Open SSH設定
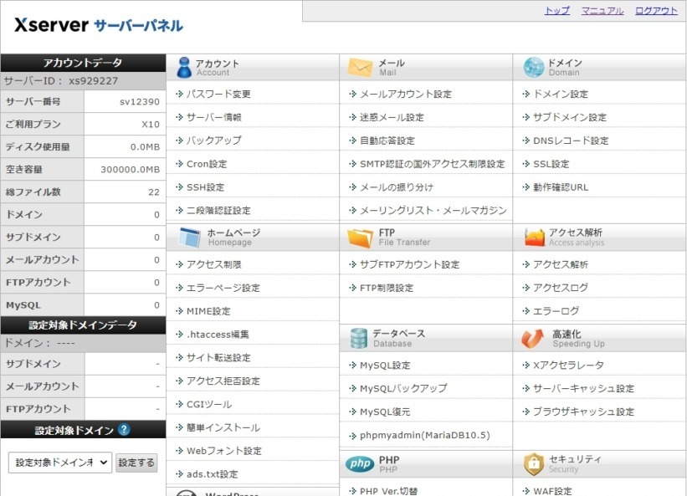 (205, 187)
